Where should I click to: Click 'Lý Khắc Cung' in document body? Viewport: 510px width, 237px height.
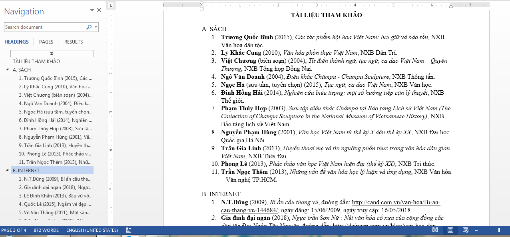(241, 53)
